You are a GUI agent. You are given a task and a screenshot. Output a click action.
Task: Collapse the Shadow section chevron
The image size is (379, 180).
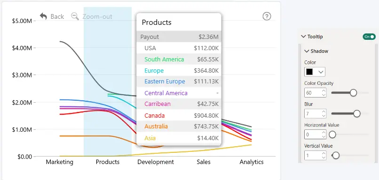pyautogui.click(x=307, y=51)
